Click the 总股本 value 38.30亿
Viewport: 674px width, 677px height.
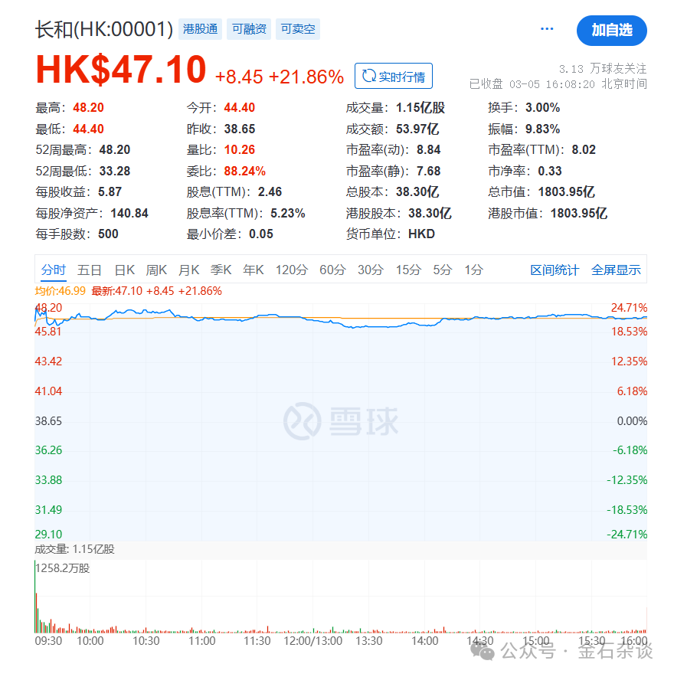click(x=417, y=191)
